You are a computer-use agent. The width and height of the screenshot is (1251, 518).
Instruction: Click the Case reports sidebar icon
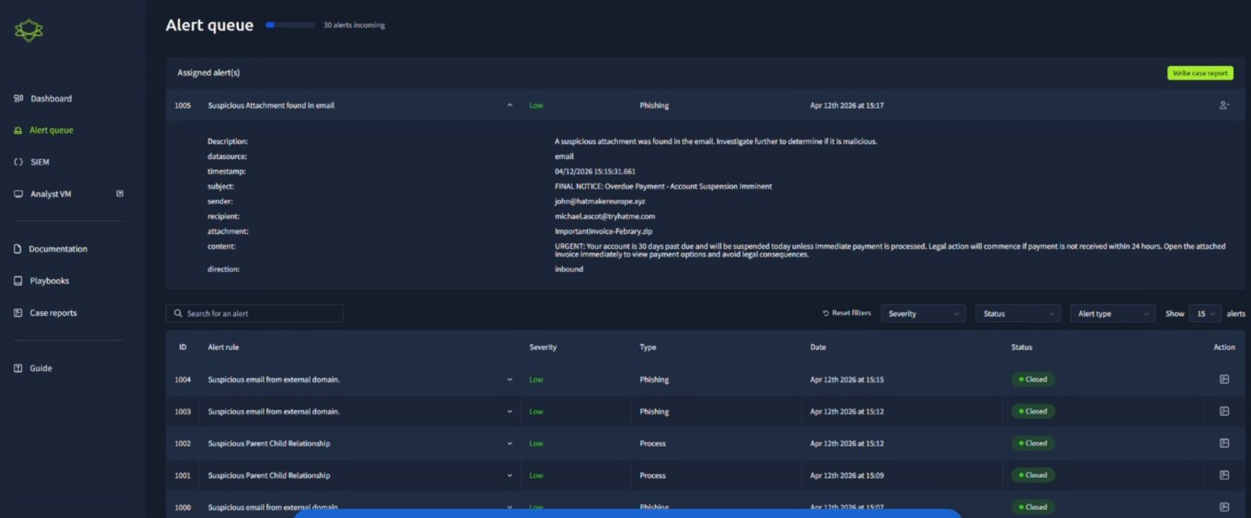[18, 313]
